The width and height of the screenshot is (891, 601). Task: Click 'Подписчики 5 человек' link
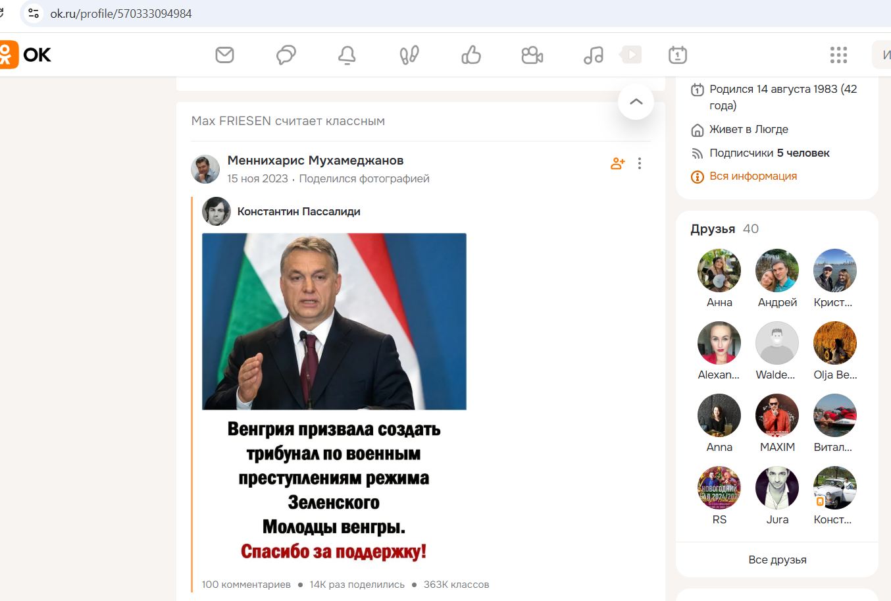coord(769,153)
